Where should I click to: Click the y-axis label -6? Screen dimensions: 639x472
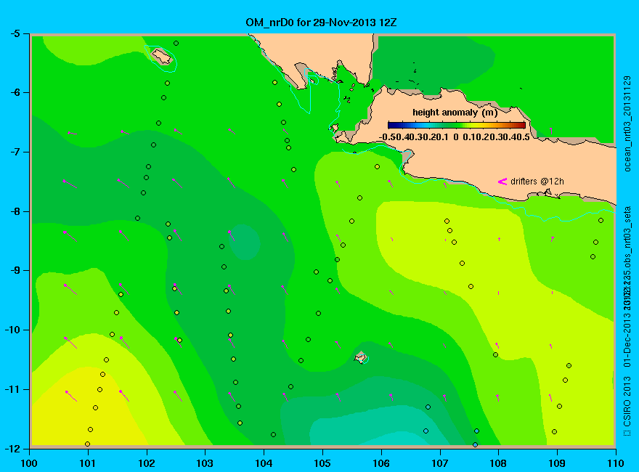[15, 92]
